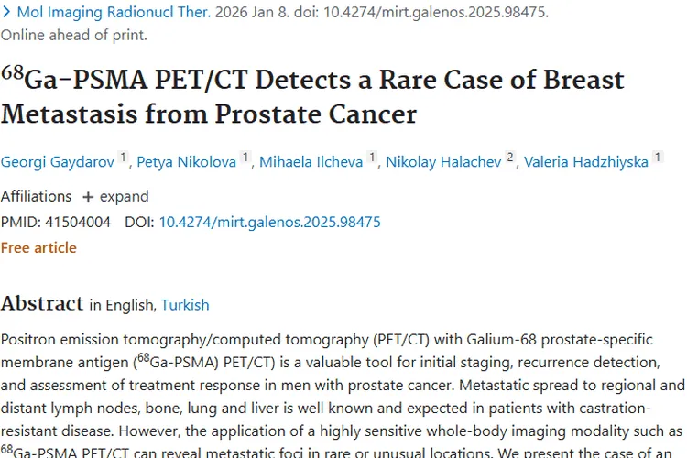
Task: Open author Georgi Gaydarov's link
Action: pyautogui.click(x=57, y=162)
